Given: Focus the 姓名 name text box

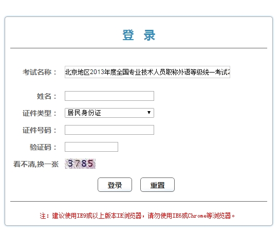Looking at the screenshot, I should (109, 96).
